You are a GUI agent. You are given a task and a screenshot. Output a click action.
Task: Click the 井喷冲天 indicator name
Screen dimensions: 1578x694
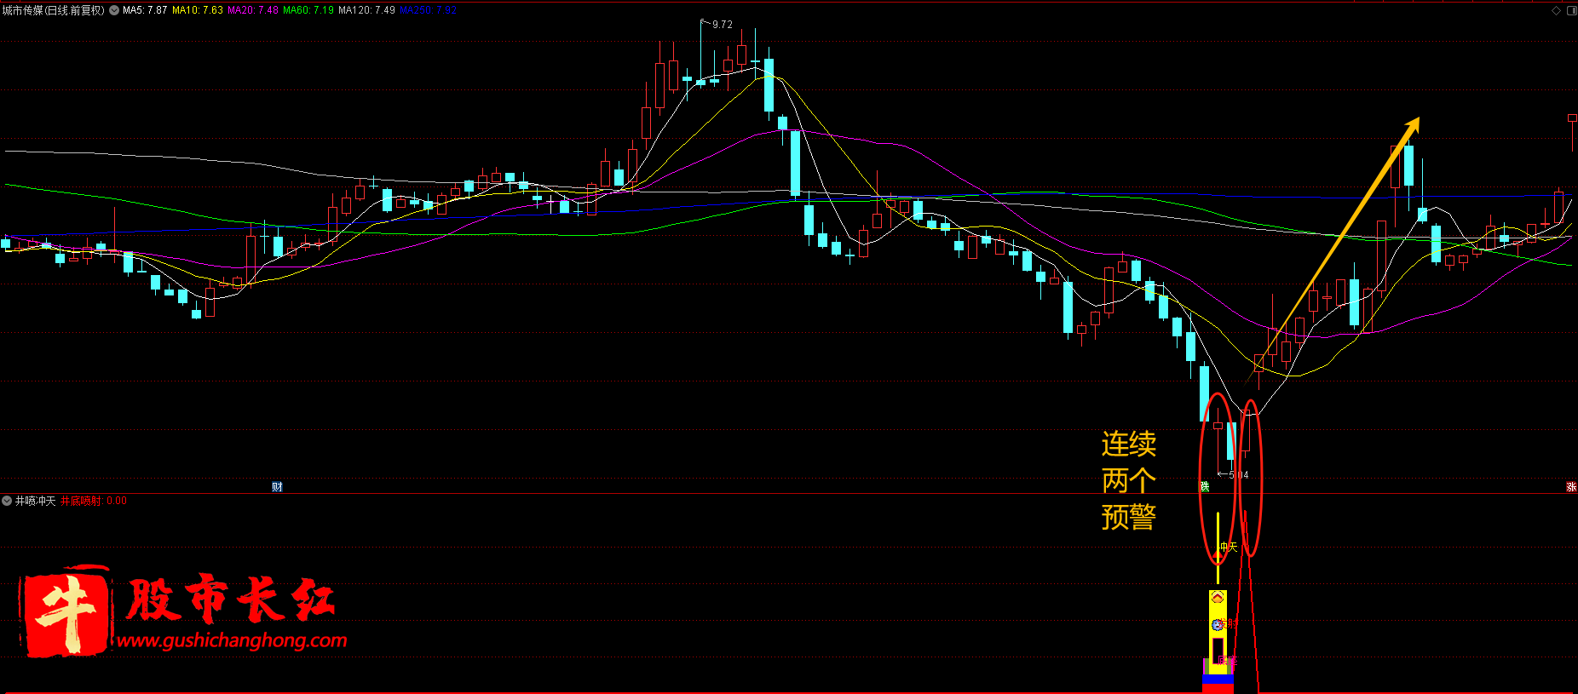tap(35, 501)
